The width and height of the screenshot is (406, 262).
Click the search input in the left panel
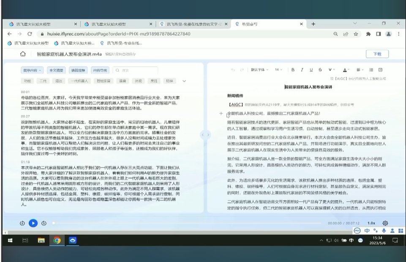pos(136,70)
